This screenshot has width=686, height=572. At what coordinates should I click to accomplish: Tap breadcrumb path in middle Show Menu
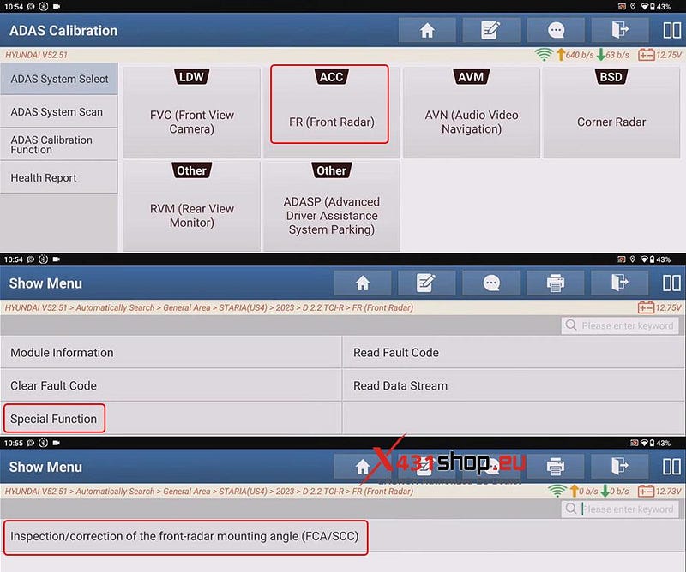click(x=208, y=307)
